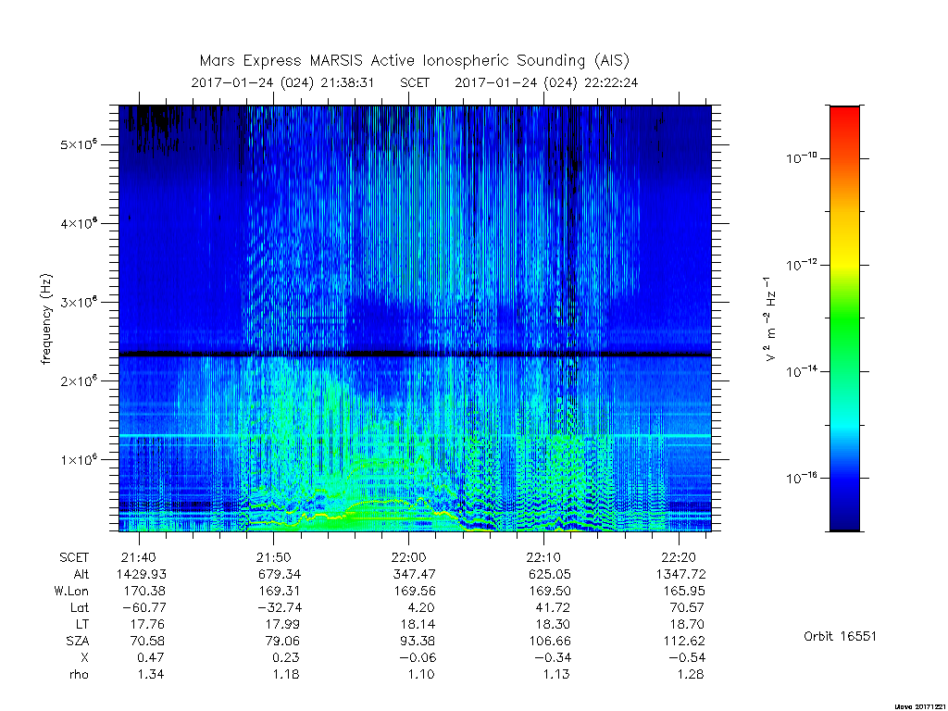The width and height of the screenshot is (948, 711).
Task: Click the start time 21:38:31 label
Action: pos(347,82)
